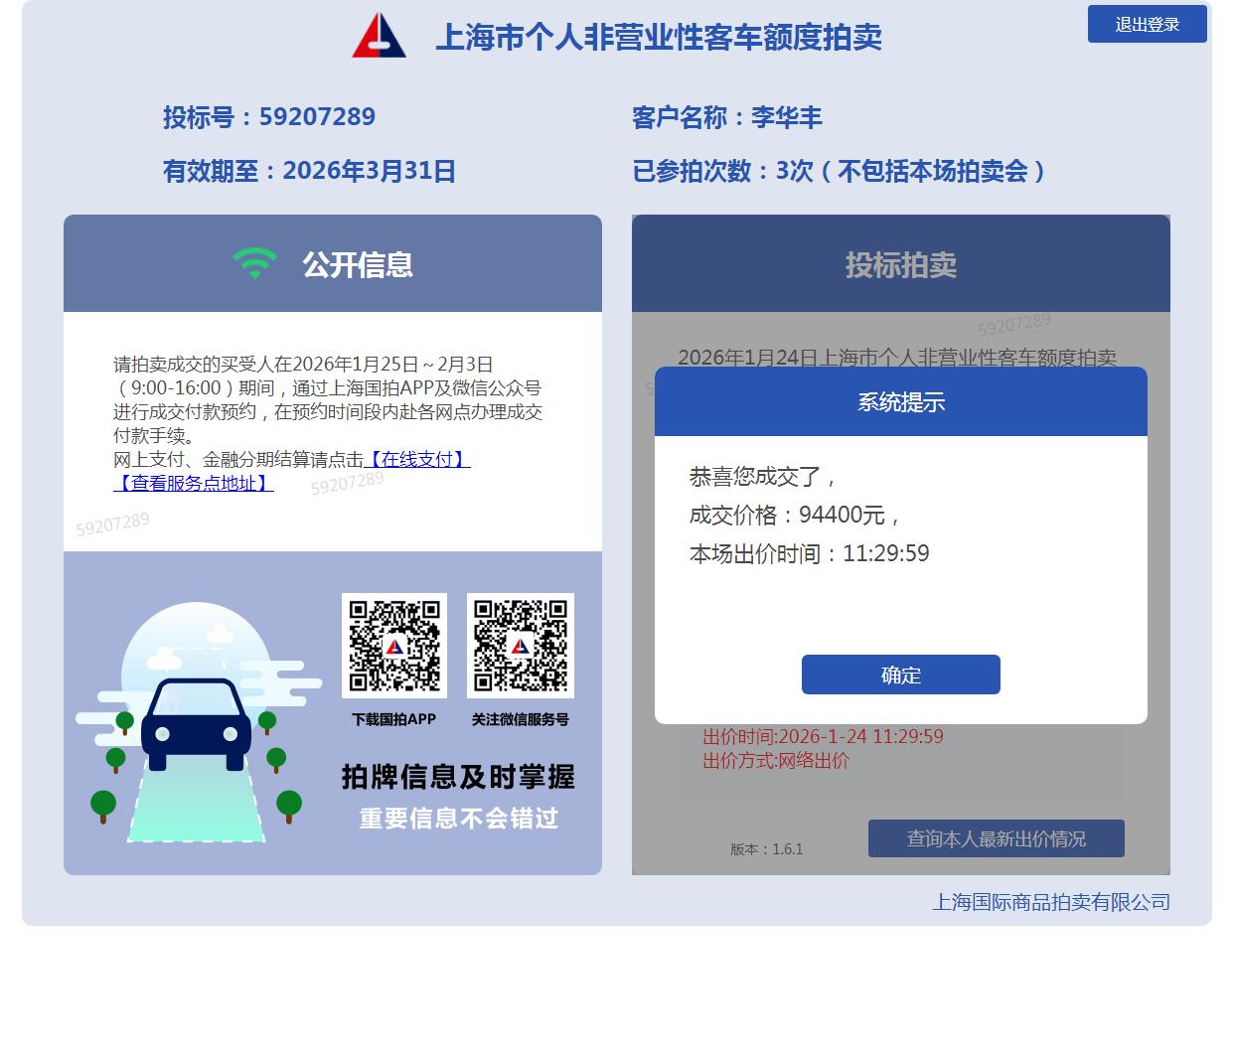
Task: Select the 公开信息 panel header
Action: tap(333, 264)
